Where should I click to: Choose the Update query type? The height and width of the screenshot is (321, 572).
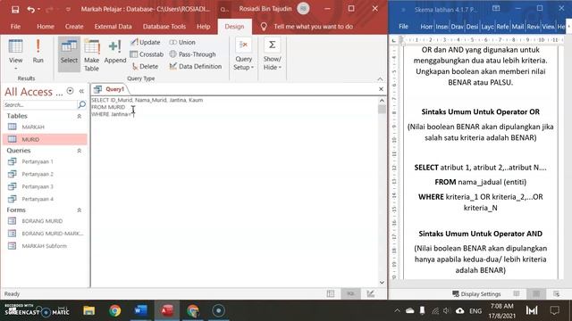[x=145, y=42]
